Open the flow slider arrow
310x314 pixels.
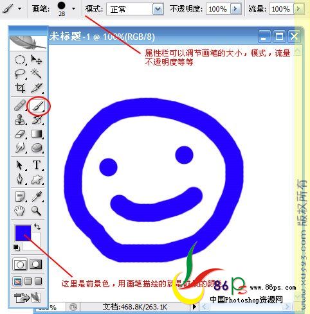298,9
